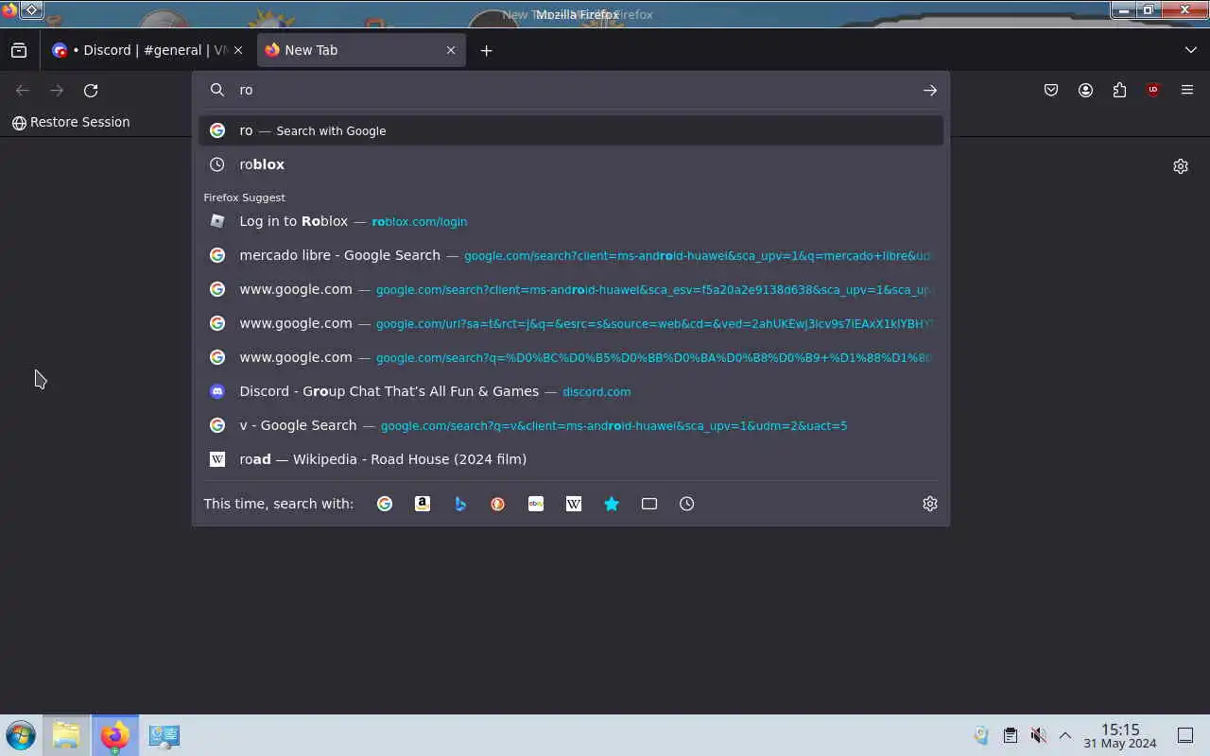
Task: Click the go arrow in address bar
Action: (x=930, y=90)
